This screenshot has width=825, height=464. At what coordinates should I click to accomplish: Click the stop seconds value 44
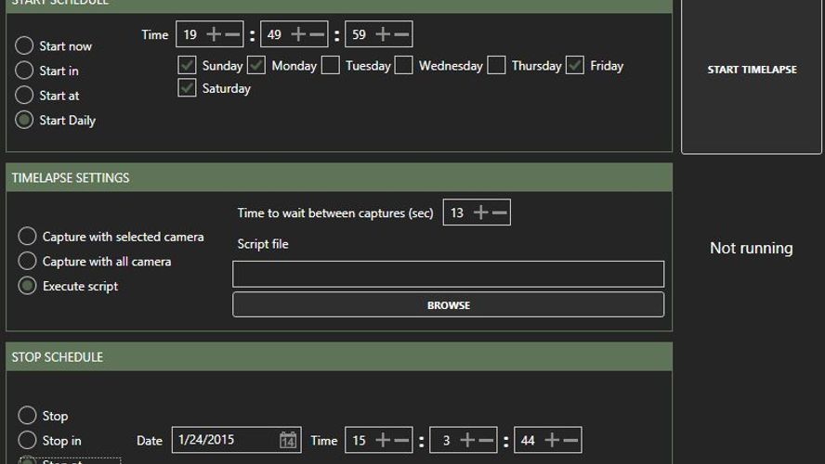coord(528,441)
